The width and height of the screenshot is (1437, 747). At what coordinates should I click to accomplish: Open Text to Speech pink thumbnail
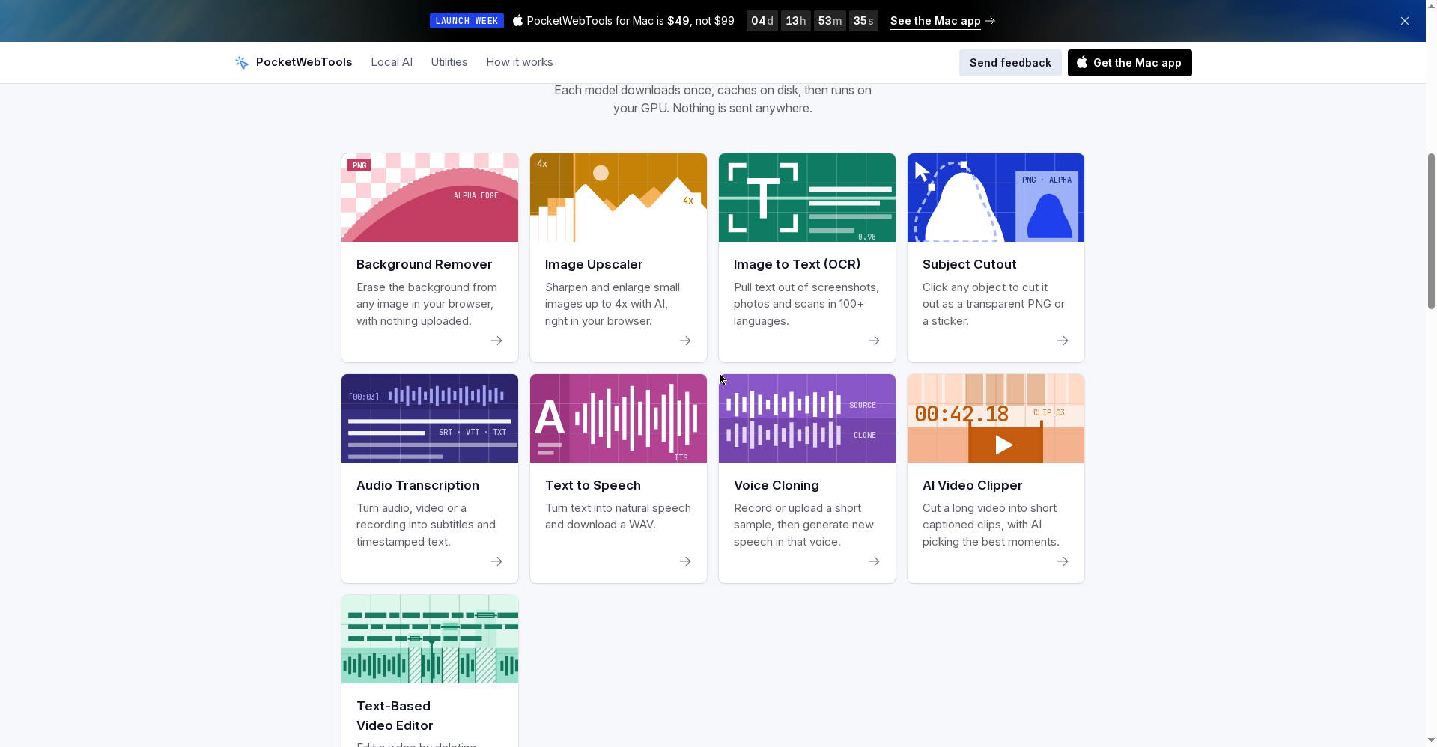point(619,418)
